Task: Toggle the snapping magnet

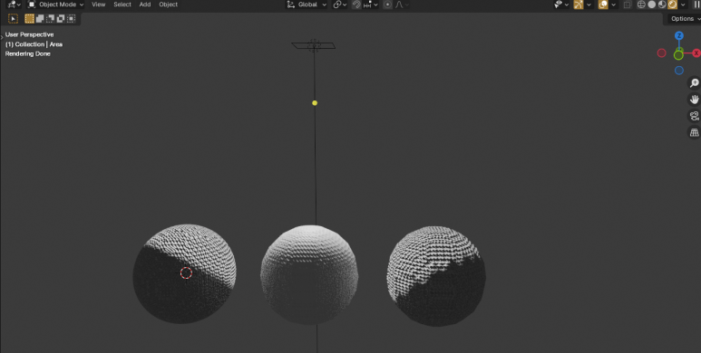Action: pyautogui.click(x=356, y=5)
